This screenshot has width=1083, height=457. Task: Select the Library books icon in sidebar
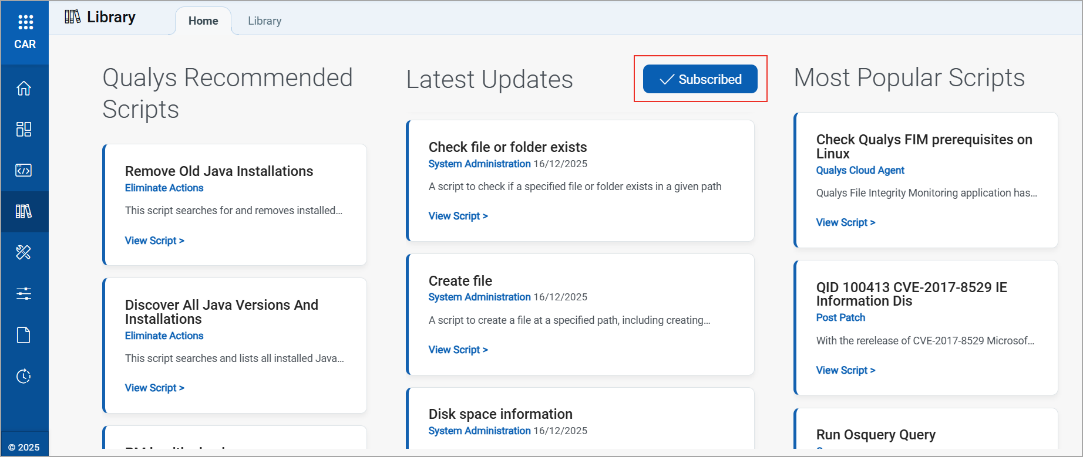tap(24, 211)
